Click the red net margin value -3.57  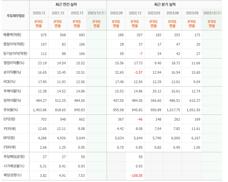[x=138, y=72]
